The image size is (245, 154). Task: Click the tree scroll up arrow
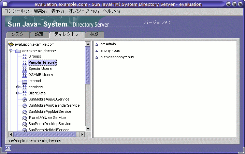88,44
